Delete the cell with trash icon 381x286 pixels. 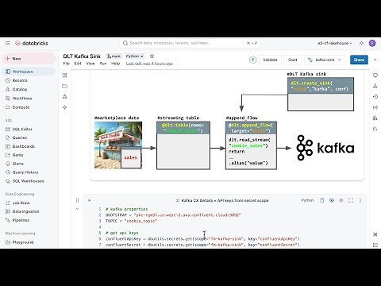coord(321,200)
